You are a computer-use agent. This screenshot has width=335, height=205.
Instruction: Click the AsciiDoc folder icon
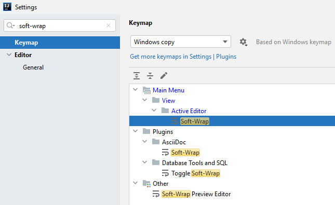(156, 142)
